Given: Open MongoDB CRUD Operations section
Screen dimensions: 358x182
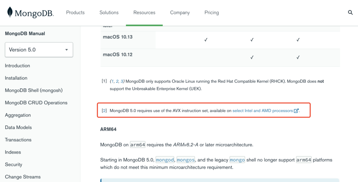Looking at the screenshot, I should click(x=36, y=103).
